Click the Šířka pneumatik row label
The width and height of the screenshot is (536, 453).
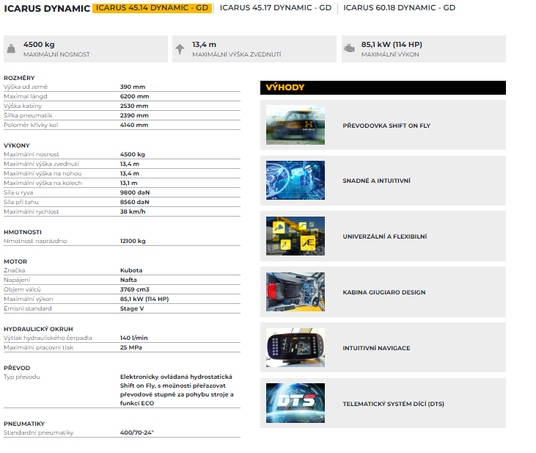tap(28, 116)
